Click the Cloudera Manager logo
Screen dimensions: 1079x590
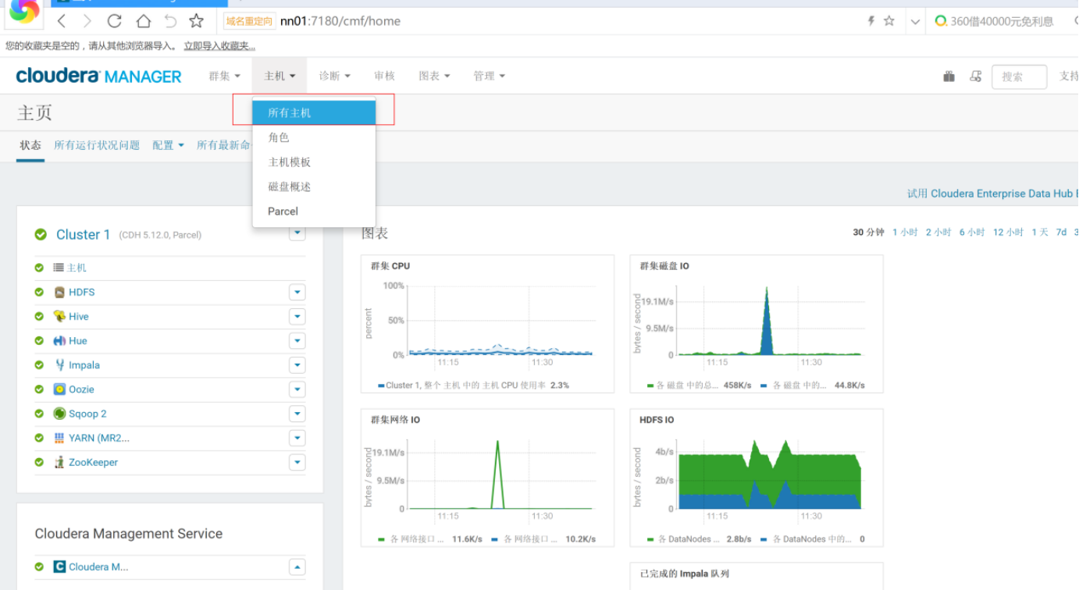pyautogui.click(x=98, y=76)
